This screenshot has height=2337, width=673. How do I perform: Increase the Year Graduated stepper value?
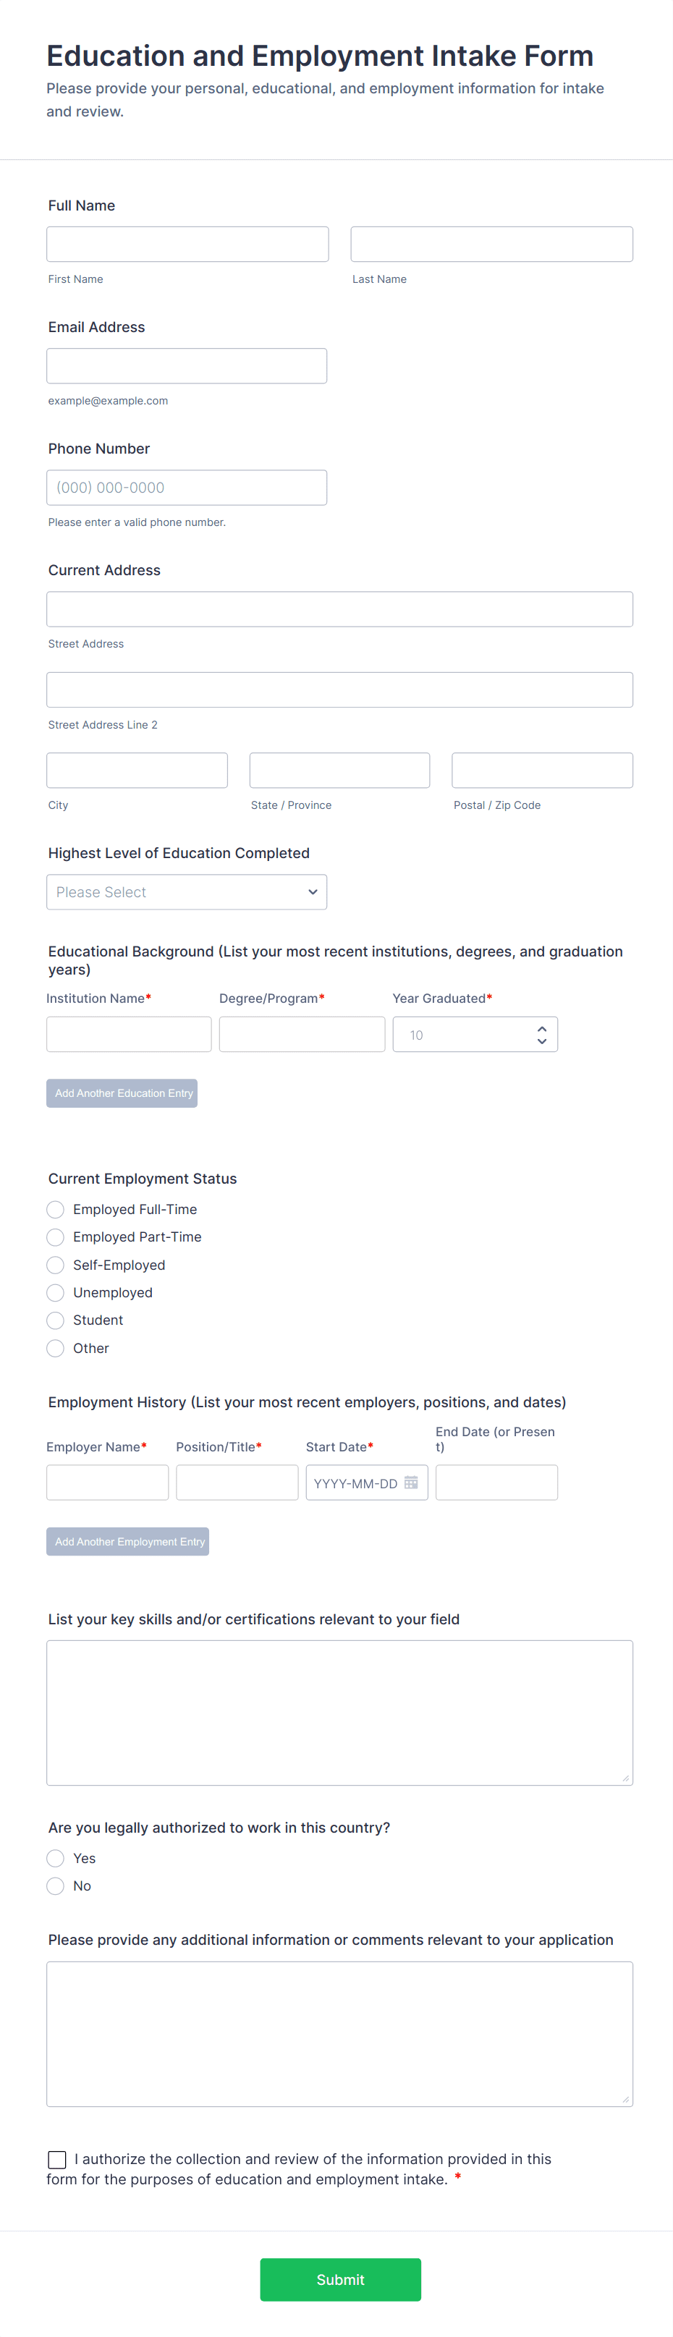pyautogui.click(x=541, y=1029)
